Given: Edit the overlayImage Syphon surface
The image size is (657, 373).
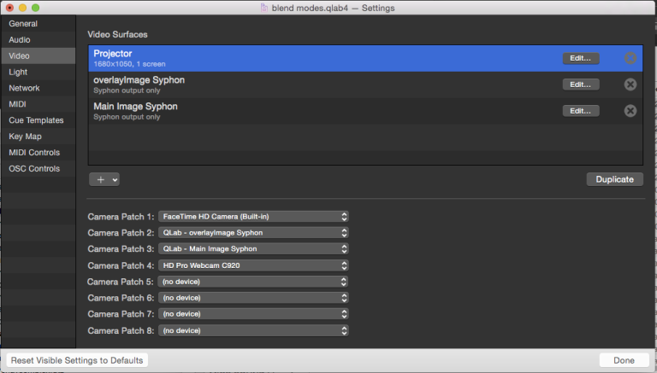Looking at the screenshot, I should (581, 84).
